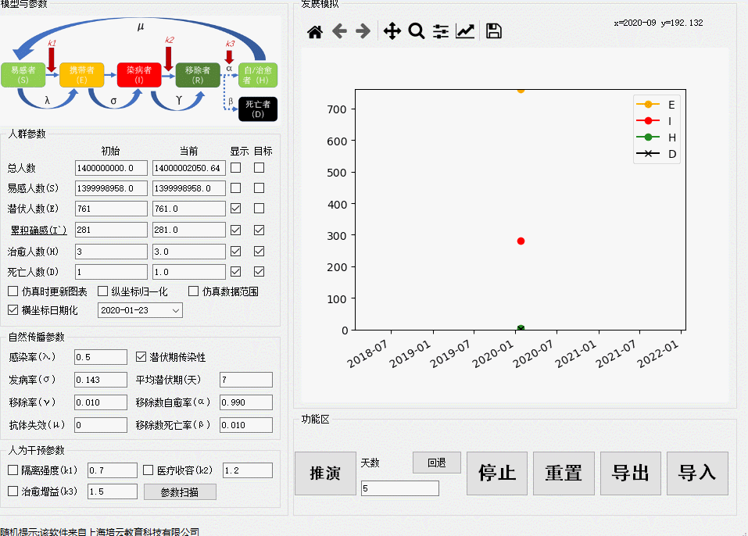This screenshot has width=748, height=536.
Task: Open the subplot configuration sliders icon
Action: coord(441,31)
